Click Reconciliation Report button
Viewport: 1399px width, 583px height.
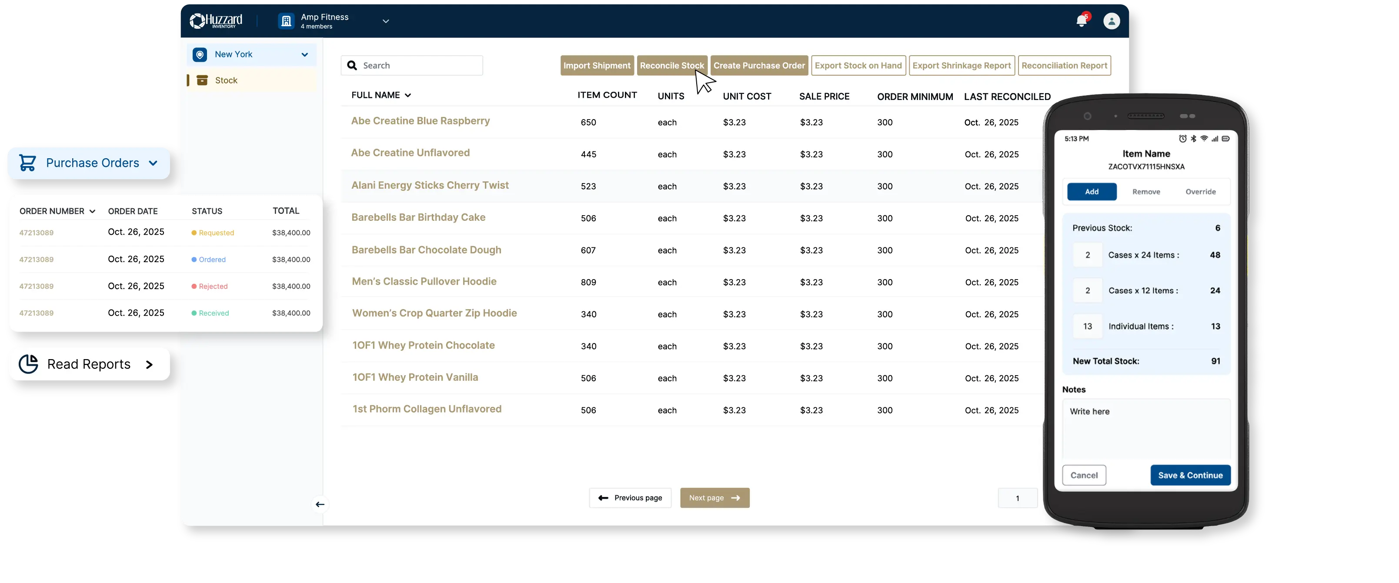coord(1064,65)
